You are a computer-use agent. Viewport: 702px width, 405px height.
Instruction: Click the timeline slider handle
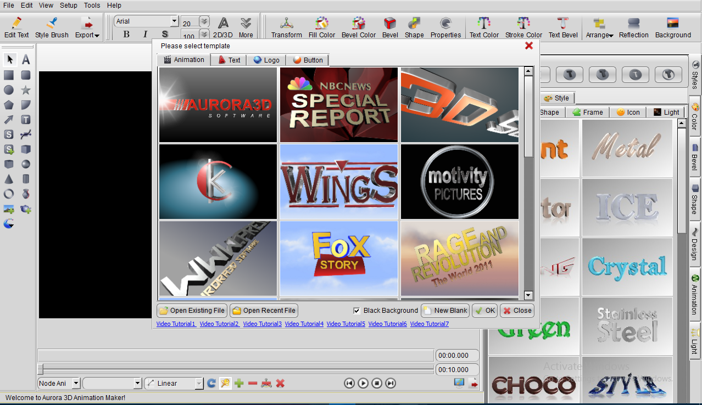click(40, 369)
